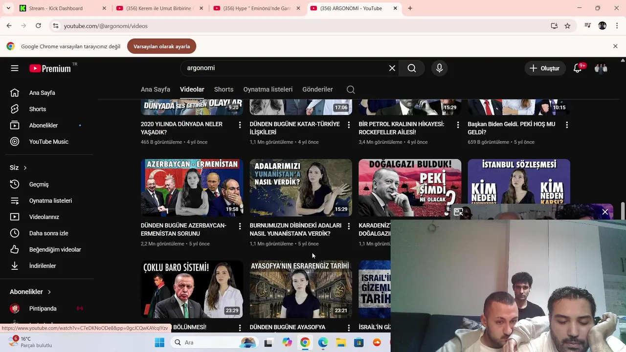Switch to Stream - Kick Dashboard browser tab
Viewport: 626px width, 352px height.
(x=62, y=8)
